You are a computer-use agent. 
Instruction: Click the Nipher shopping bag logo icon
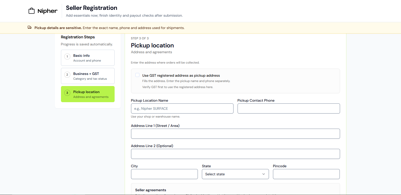click(x=32, y=11)
